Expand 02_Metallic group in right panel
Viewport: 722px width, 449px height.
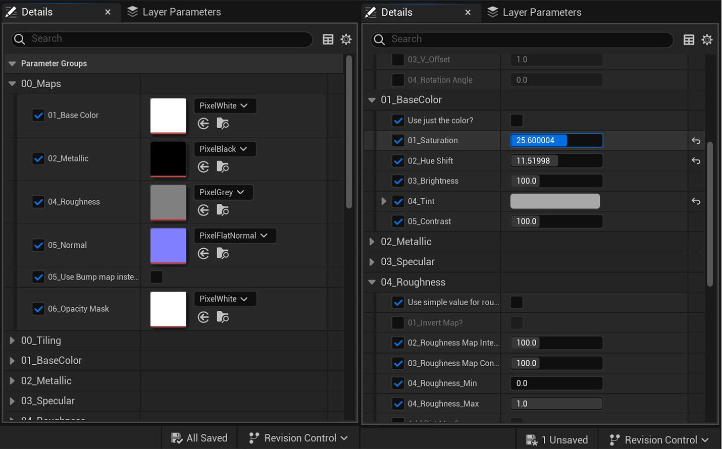coord(372,242)
